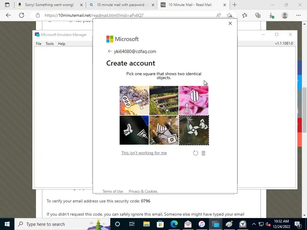Close the '10 minute mail with password' tab
This screenshot has height=230, width=307.
point(153,5)
